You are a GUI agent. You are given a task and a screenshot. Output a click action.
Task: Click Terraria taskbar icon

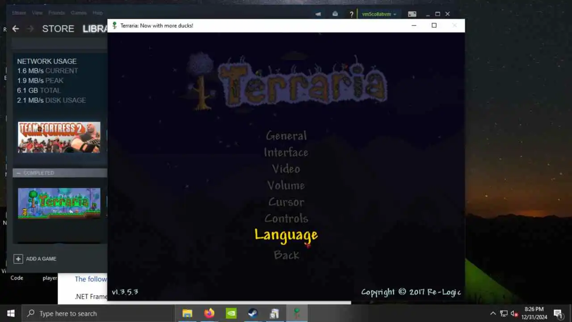point(296,314)
